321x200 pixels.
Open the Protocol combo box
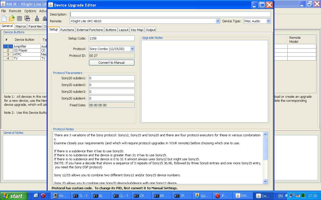132,49
